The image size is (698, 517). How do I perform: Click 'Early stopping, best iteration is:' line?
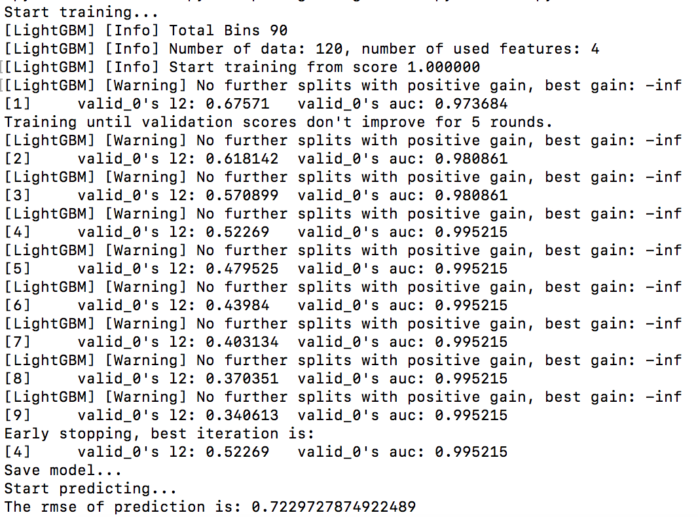point(159,433)
